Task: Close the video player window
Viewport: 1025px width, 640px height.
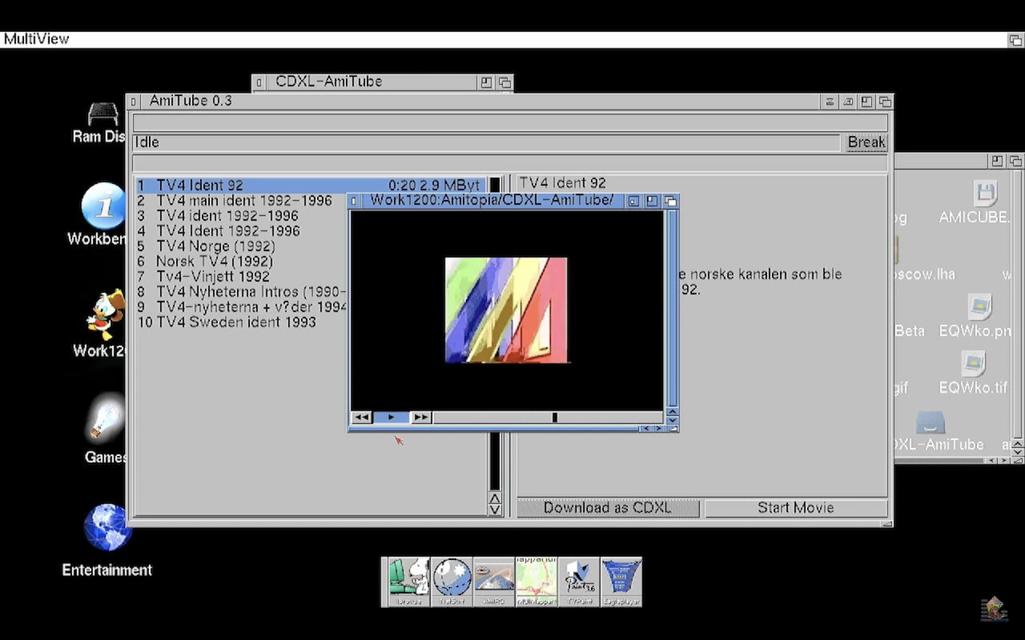Action: click(x=354, y=201)
